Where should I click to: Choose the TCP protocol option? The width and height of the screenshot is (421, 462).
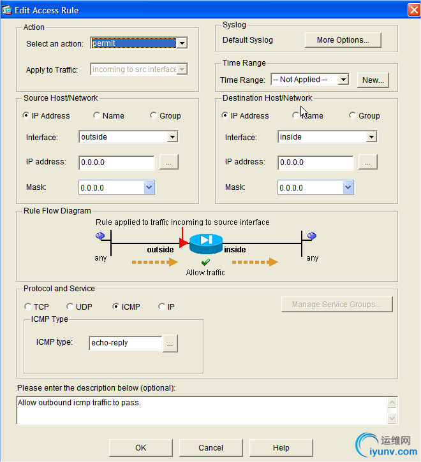27,307
